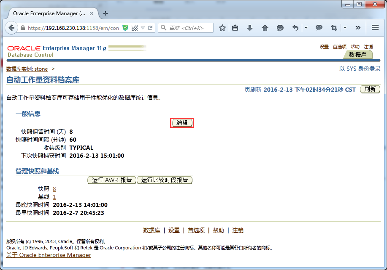The width and height of the screenshot is (387, 270).
Task: Select the TYPICAL collection level value
Action: pos(81,148)
